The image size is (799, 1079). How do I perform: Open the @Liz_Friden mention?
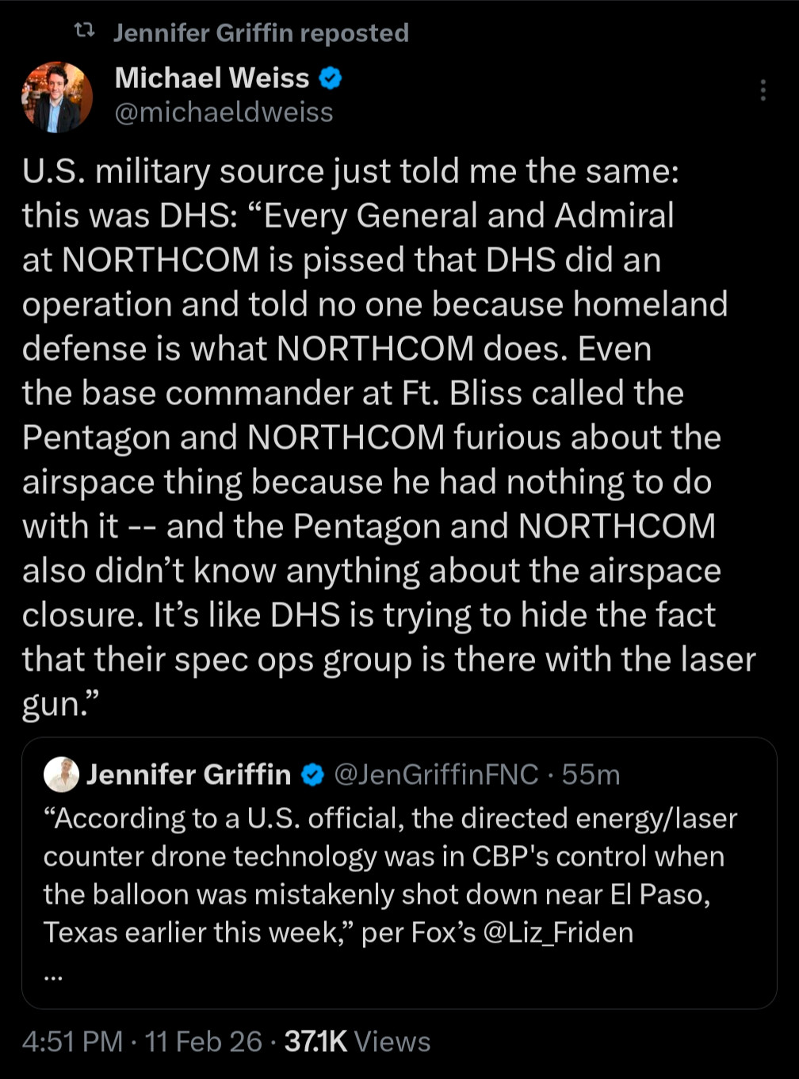coord(557,932)
